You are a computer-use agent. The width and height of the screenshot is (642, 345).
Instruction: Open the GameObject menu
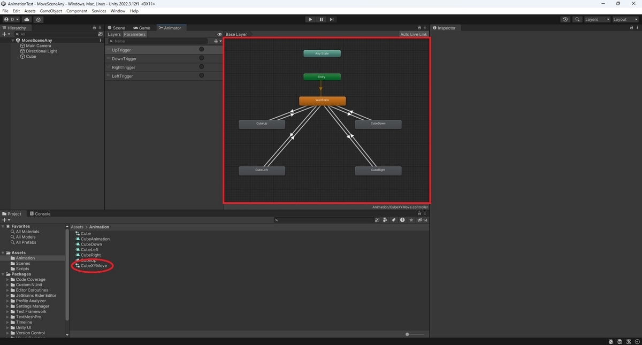pos(50,10)
